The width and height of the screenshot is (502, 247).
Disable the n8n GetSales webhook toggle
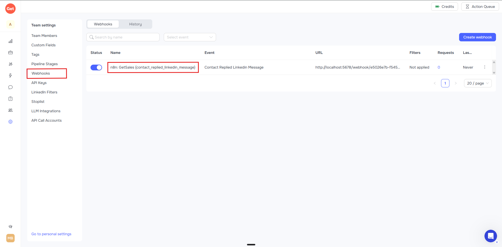pyautogui.click(x=96, y=68)
